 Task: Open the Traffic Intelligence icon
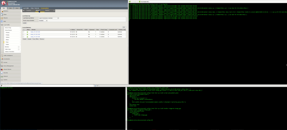pos(2,55)
